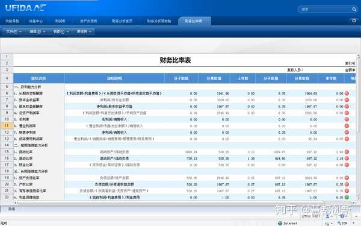The width and height of the screenshot is (361, 226).
Task: Click the Internet zone globe icon
Action: tap(280, 223)
